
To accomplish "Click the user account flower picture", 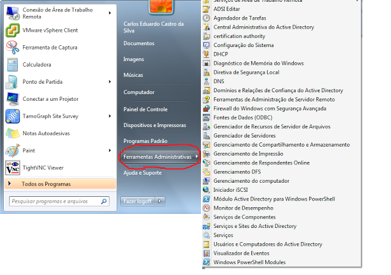I will [161, 6].
